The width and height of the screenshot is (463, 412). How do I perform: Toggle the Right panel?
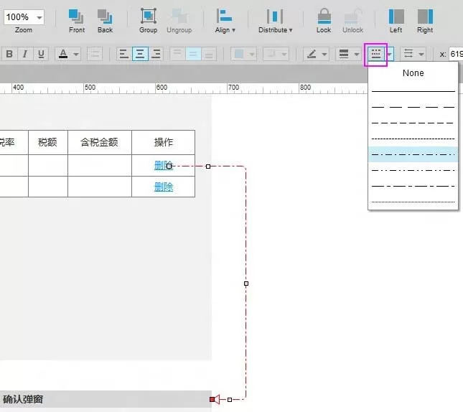pyautogui.click(x=425, y=21)
